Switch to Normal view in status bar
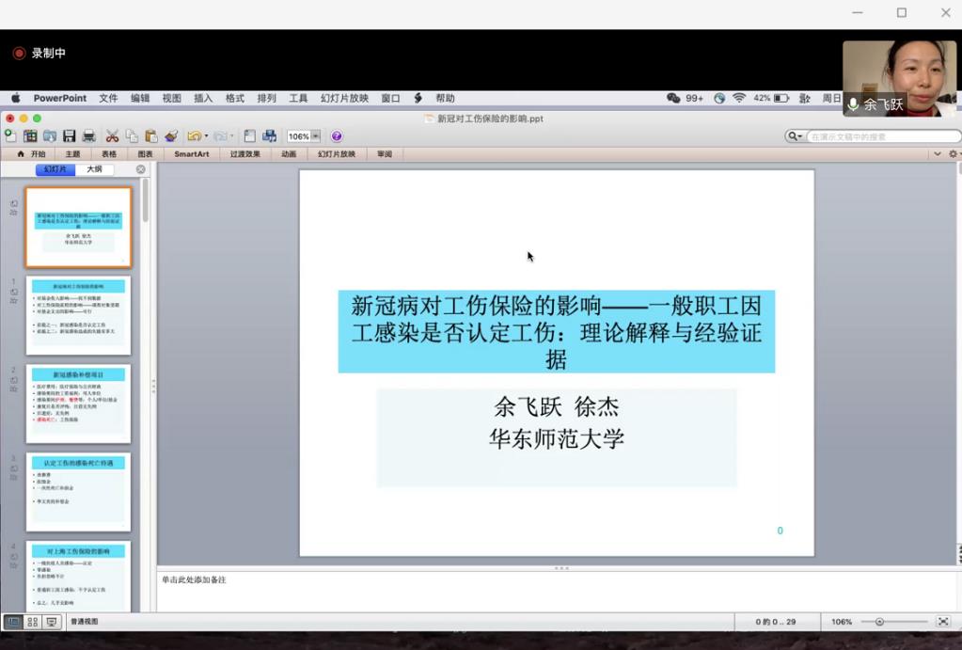Image resolution: width=962 pixels, height=650 pixels. tap(13, 622)
